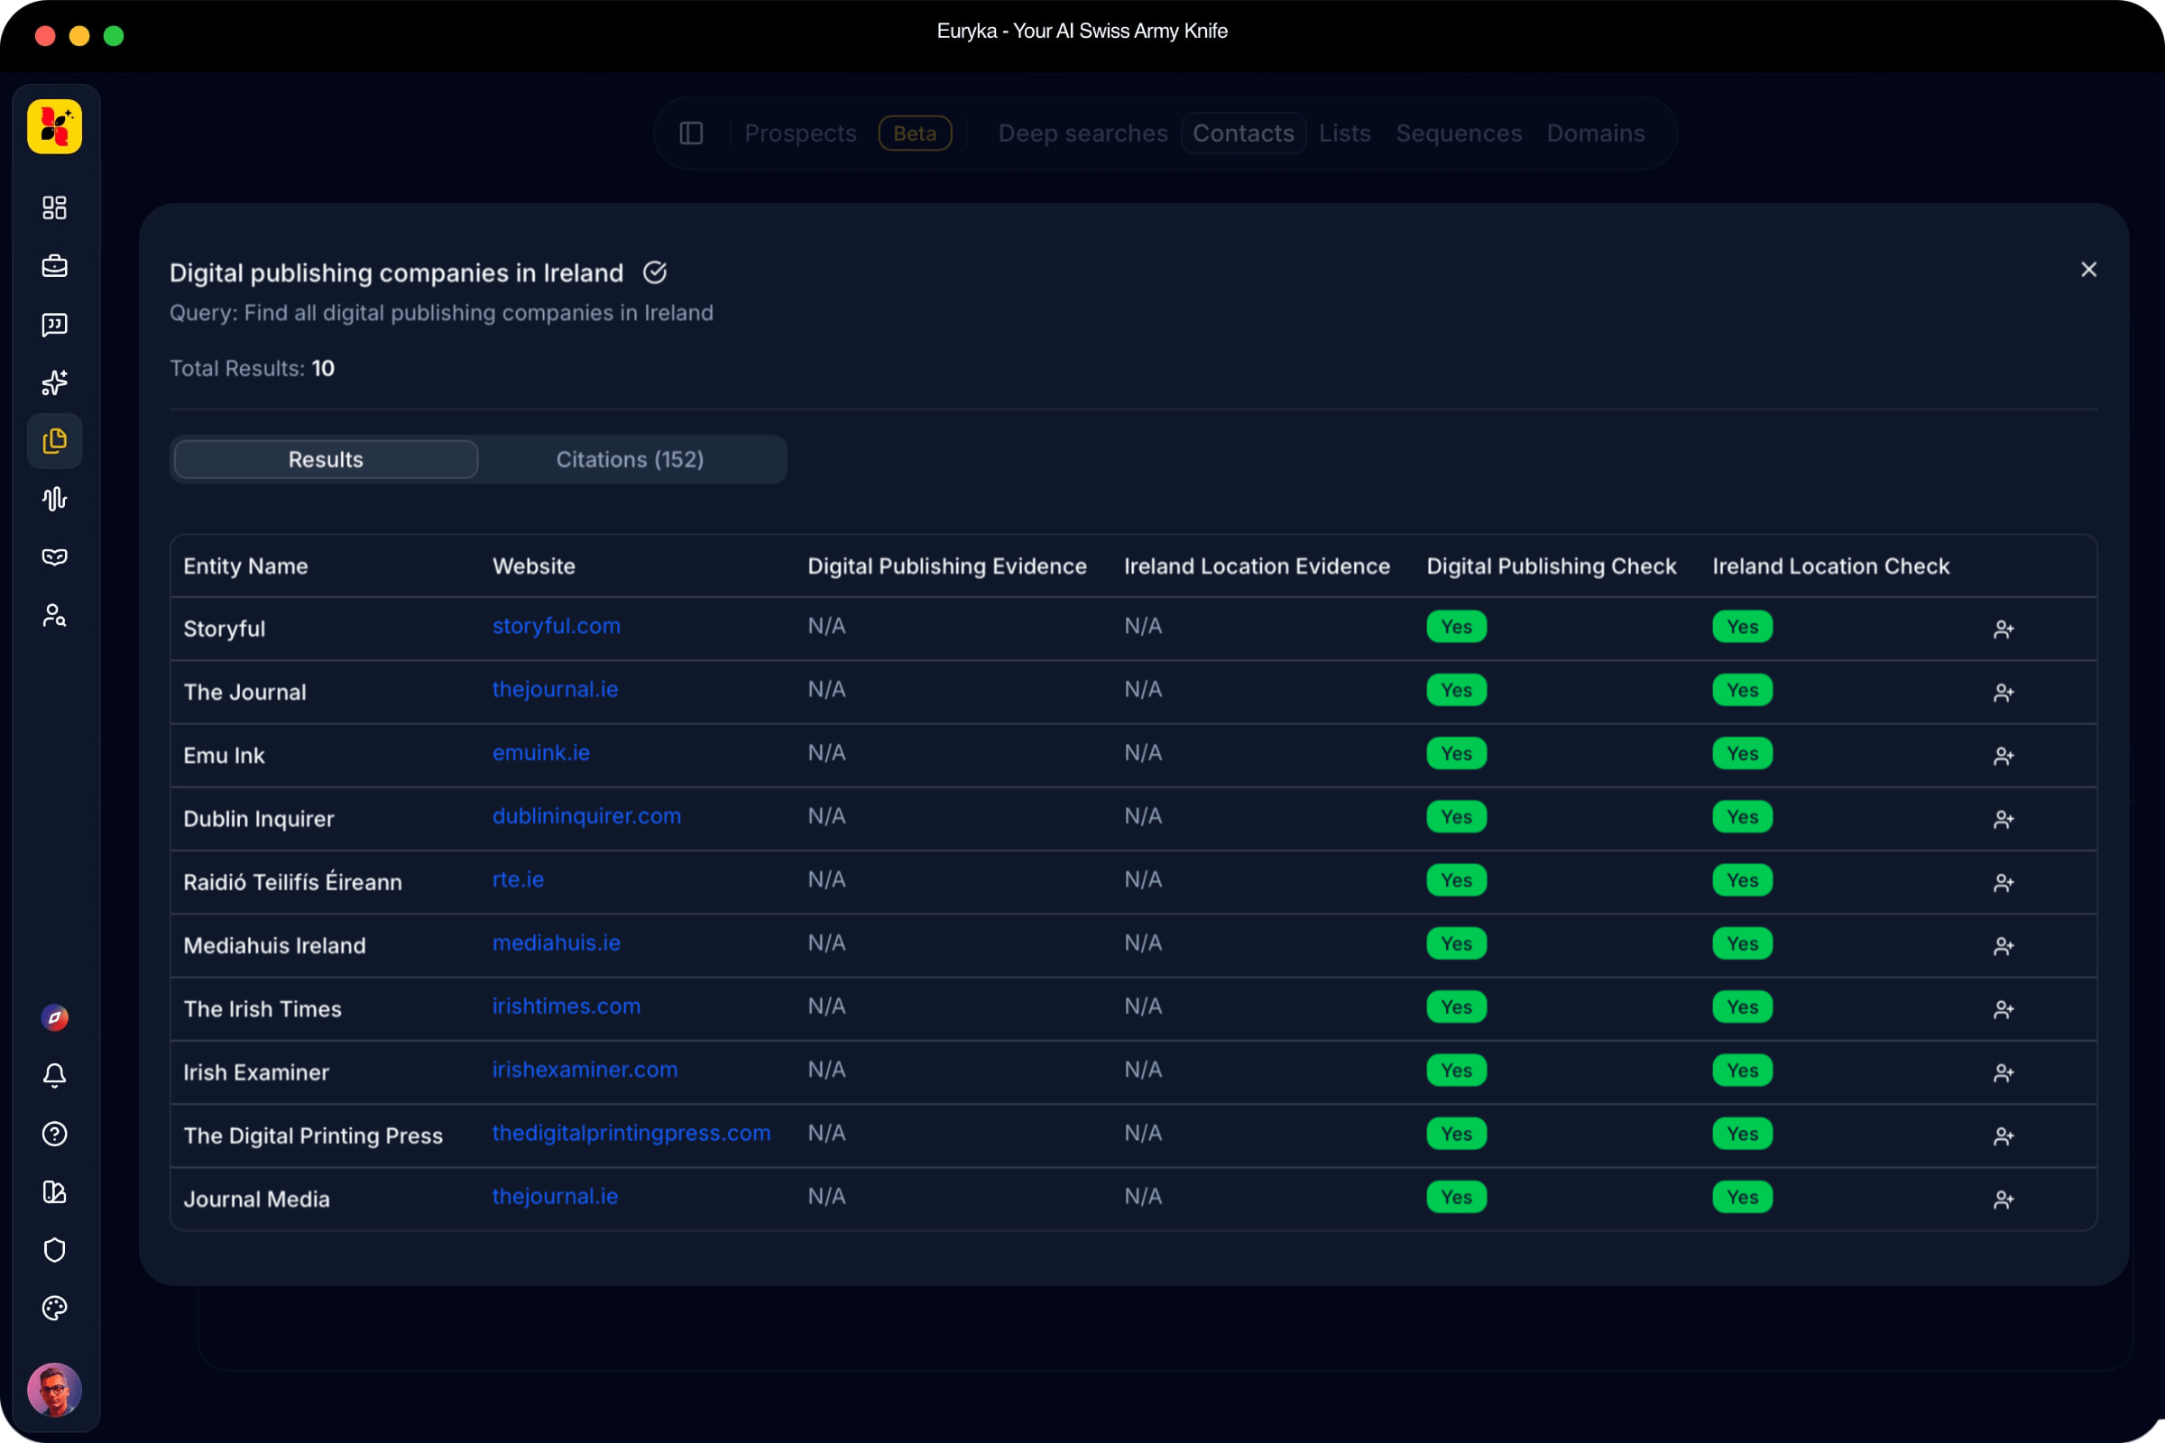Close the search results dialog
Image resolution: width=2165 pixels, height=1443 pixels.
tap(2088, 270)
